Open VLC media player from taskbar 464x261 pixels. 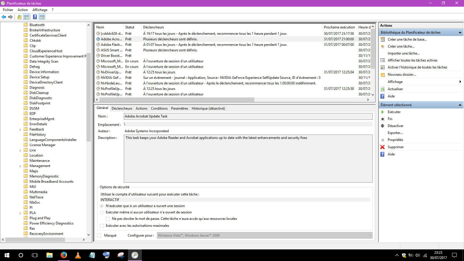tap(78, 255)
